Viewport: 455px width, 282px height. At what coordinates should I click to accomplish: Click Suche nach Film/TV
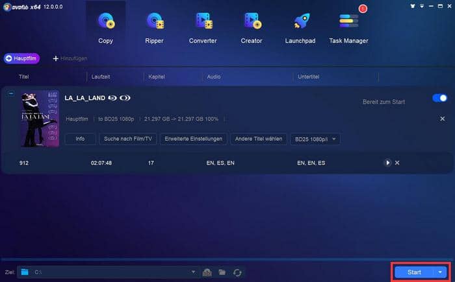(127, 139)
